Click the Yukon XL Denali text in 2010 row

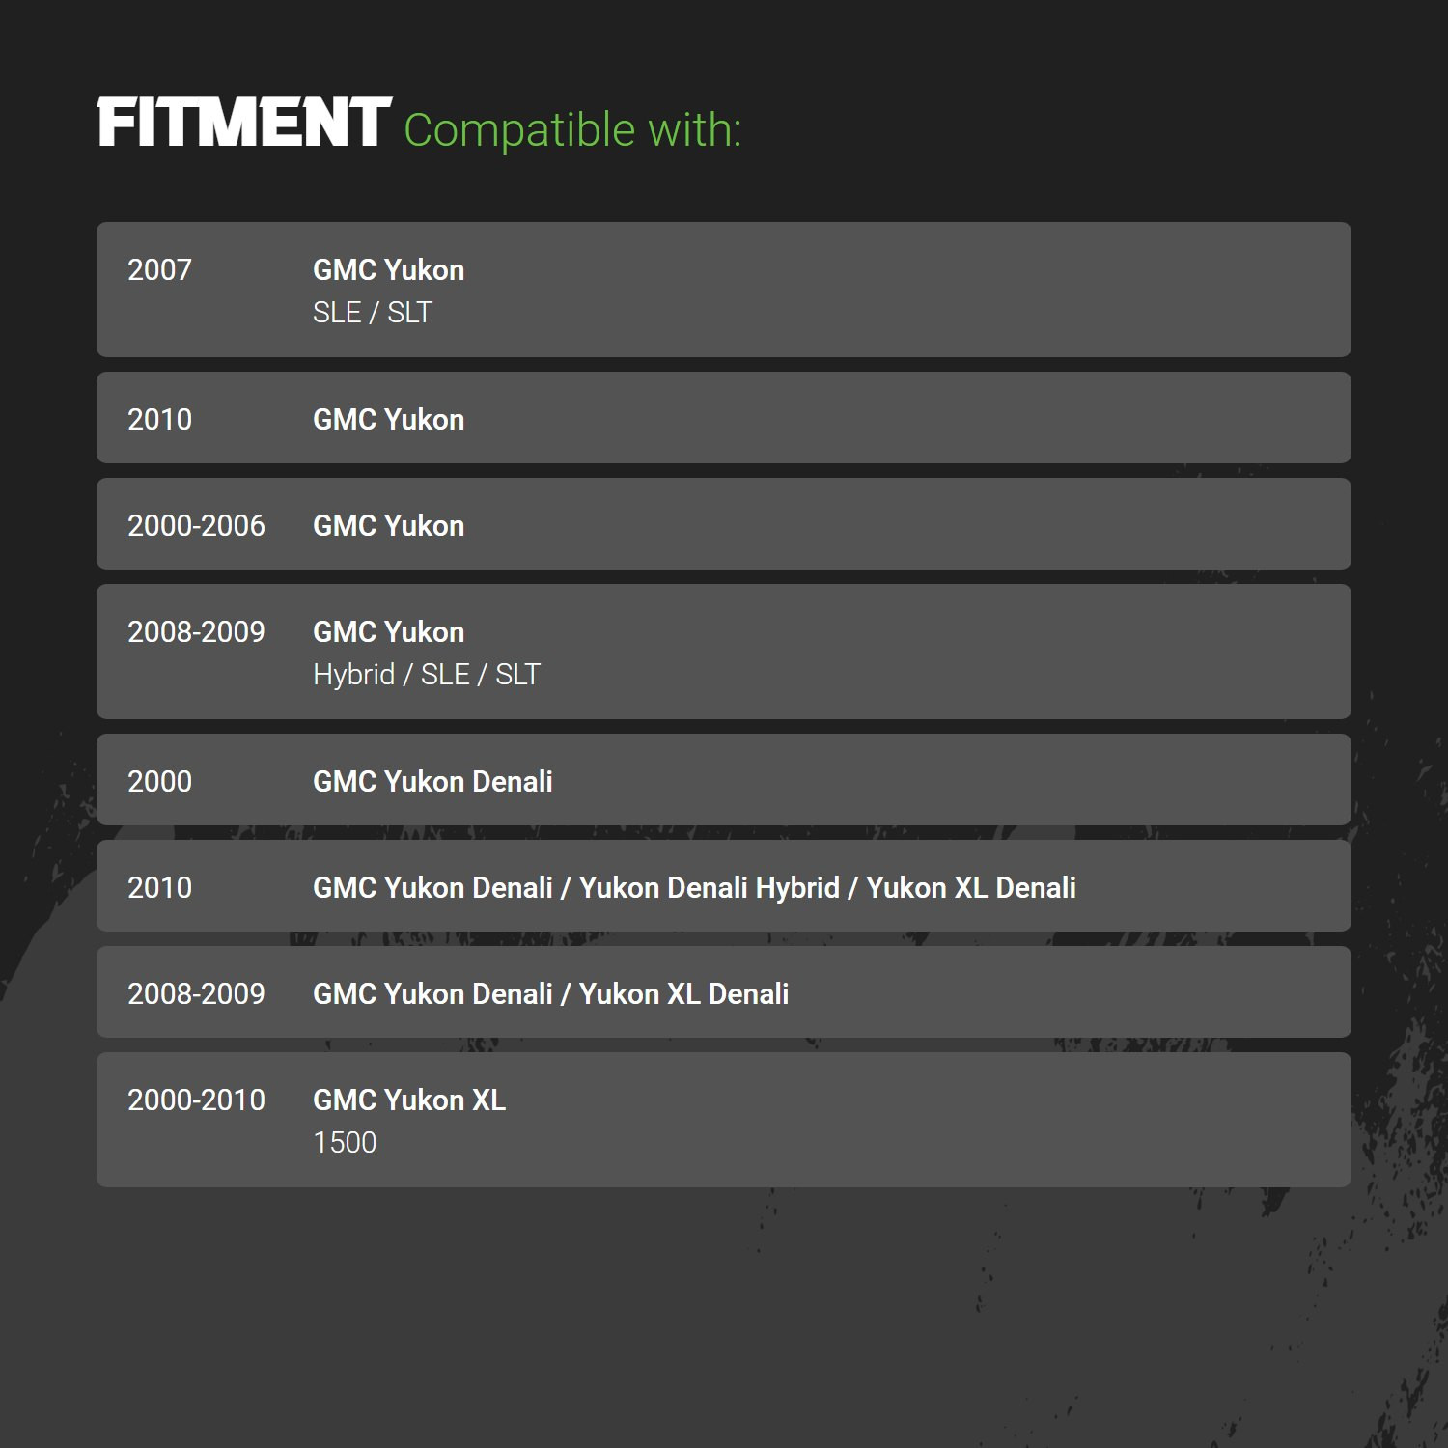[x=971, y=888]
